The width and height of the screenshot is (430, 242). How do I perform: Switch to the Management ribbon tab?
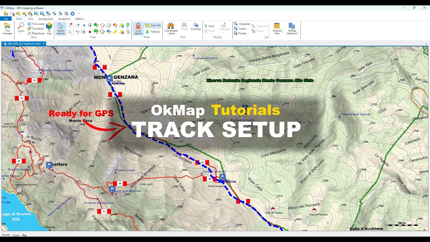click(46, 19)
